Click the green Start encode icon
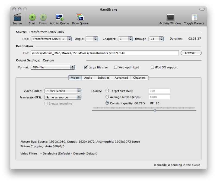 click(32, 17)
